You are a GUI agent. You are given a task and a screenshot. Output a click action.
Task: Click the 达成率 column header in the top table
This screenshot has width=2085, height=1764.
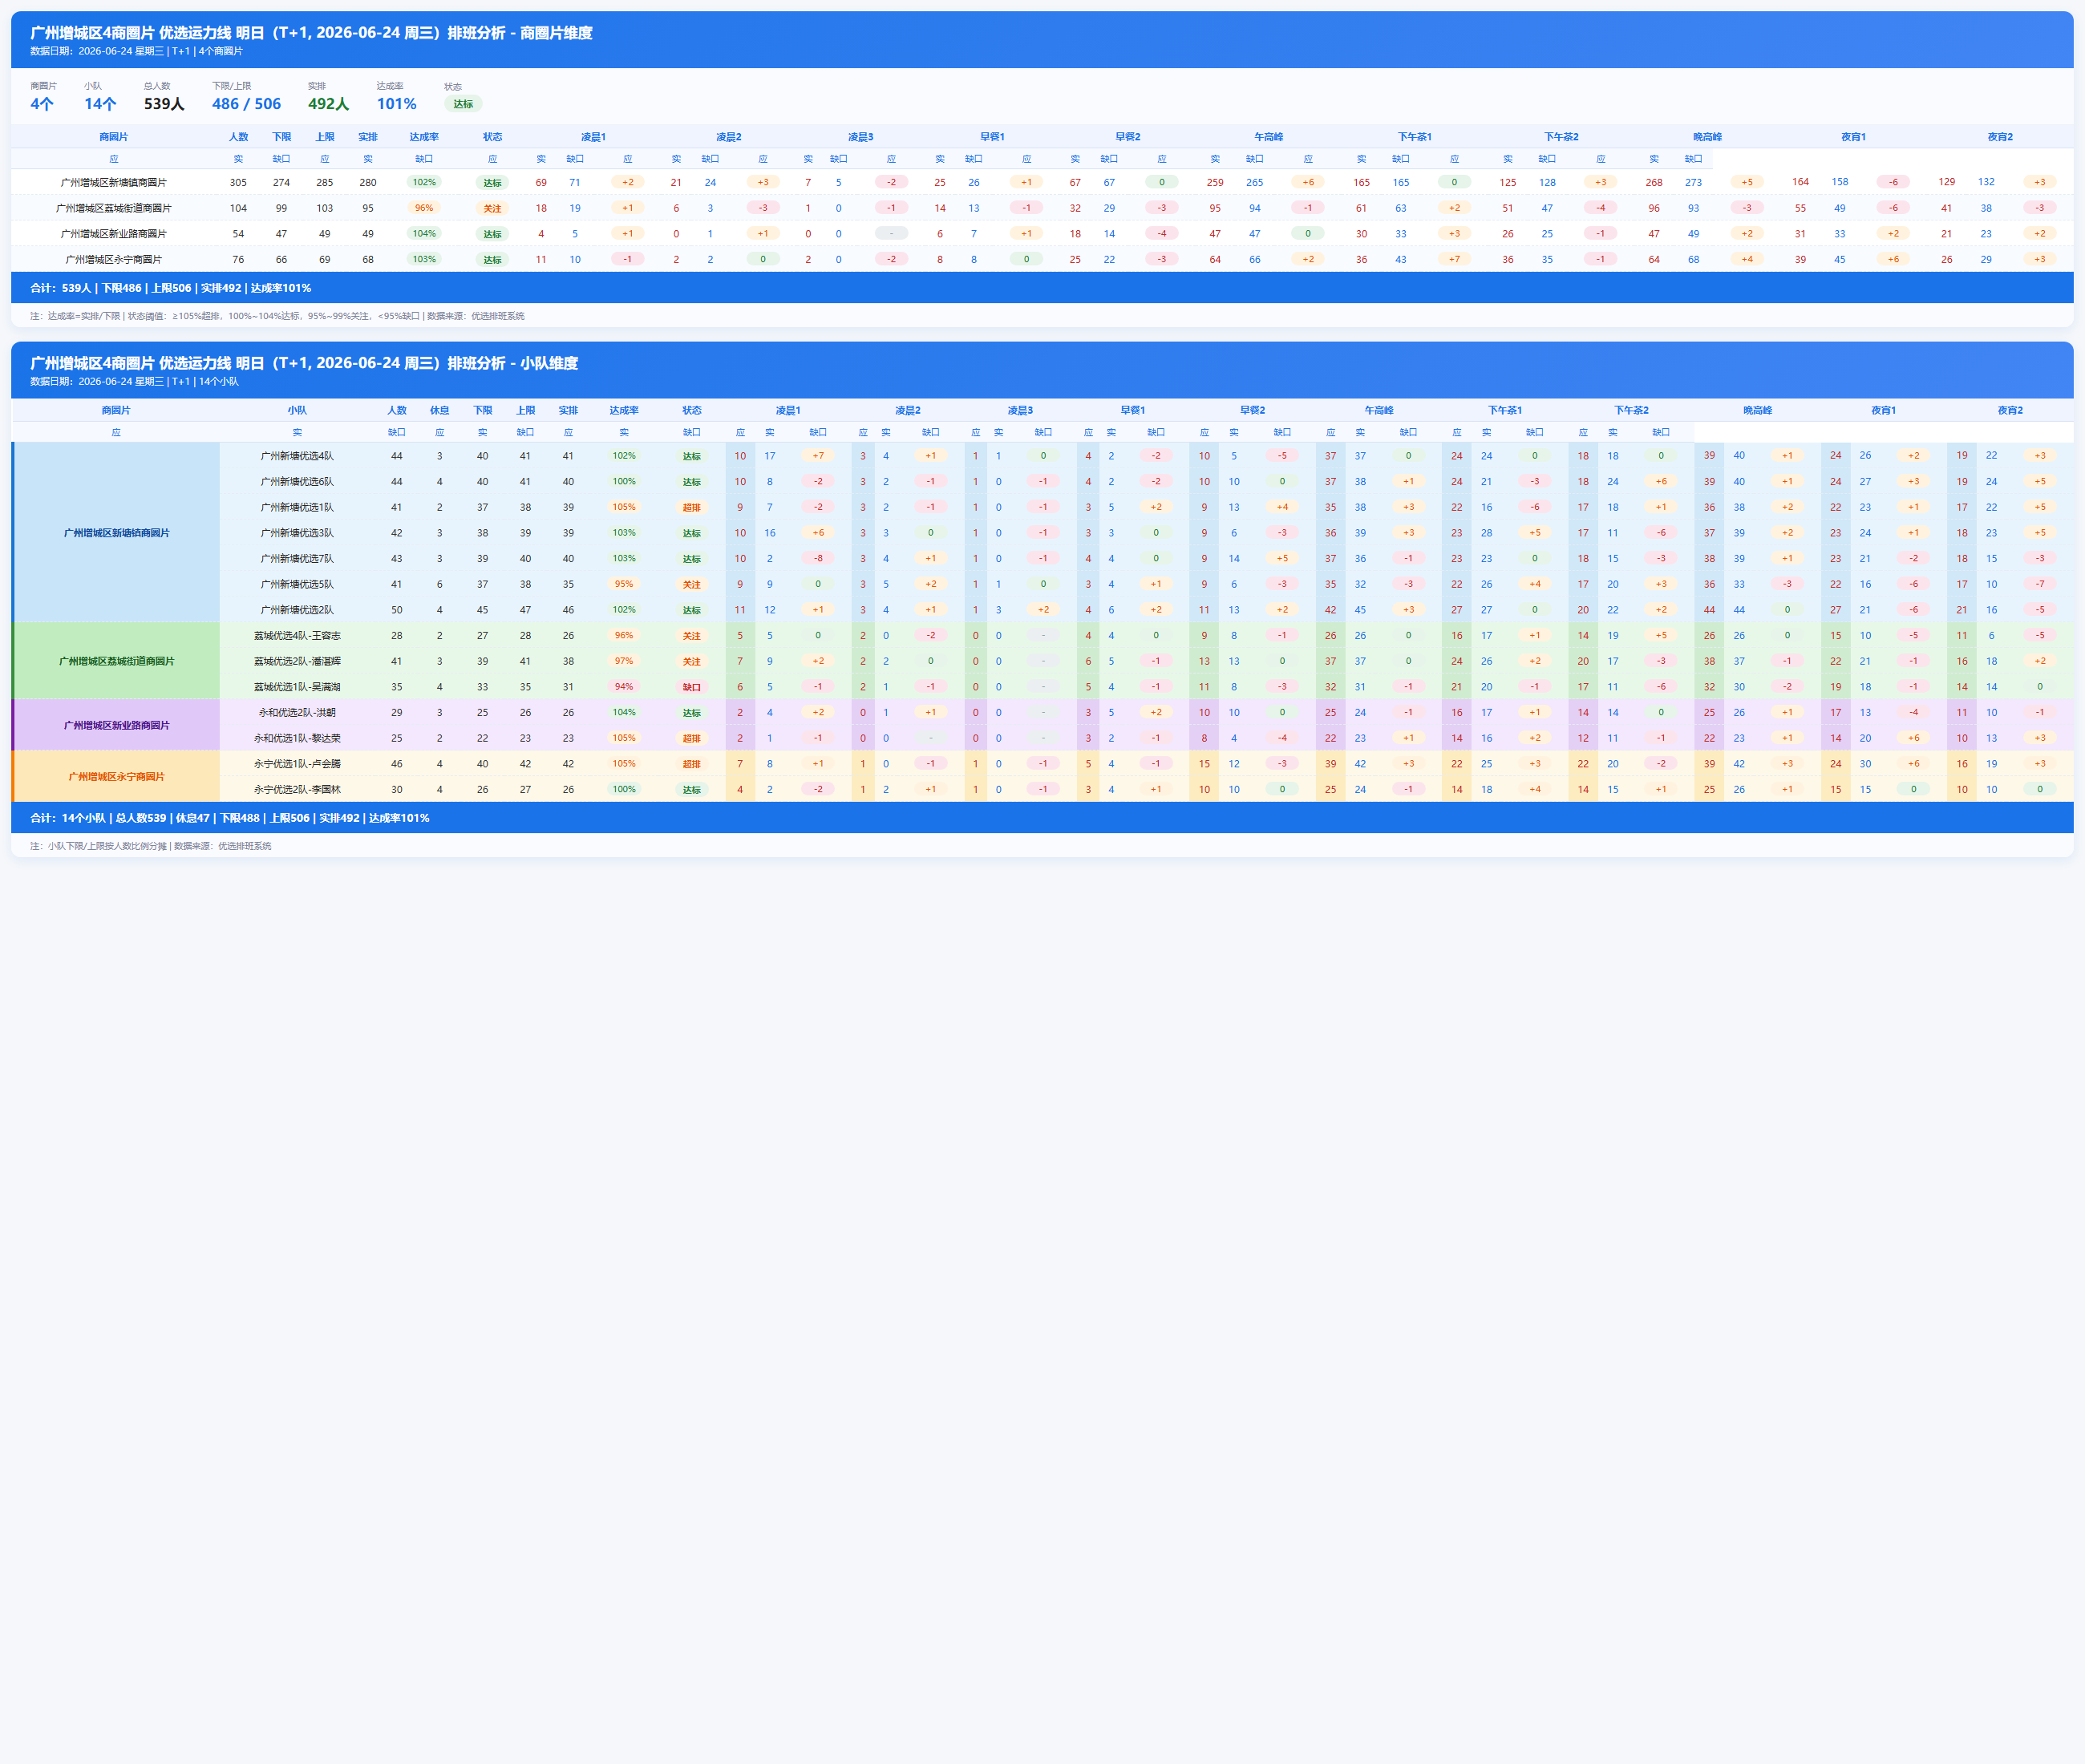tap(424, 137)
